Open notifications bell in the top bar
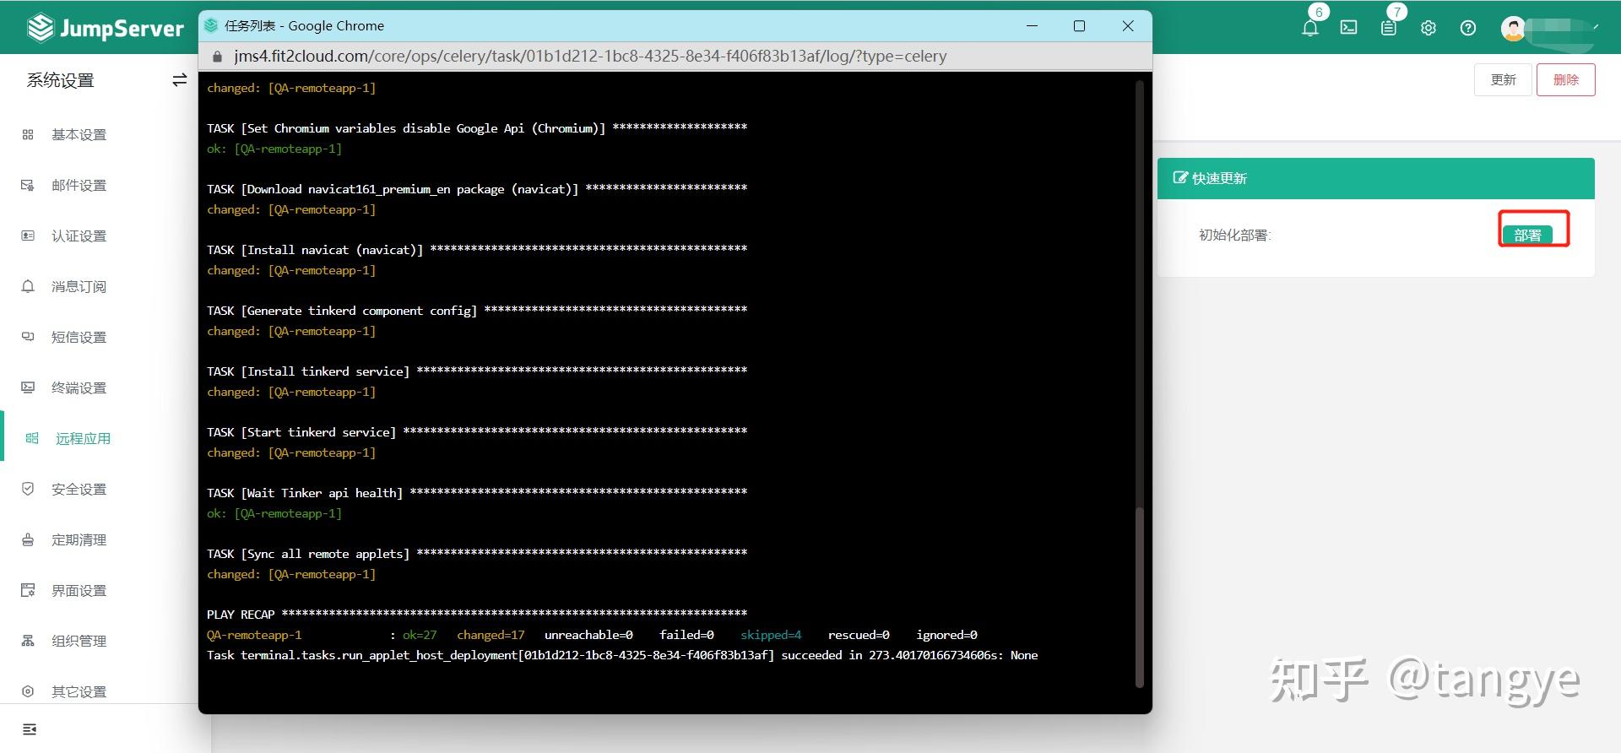Viewport: 1621px width, 753px height. click(1310, 28)
